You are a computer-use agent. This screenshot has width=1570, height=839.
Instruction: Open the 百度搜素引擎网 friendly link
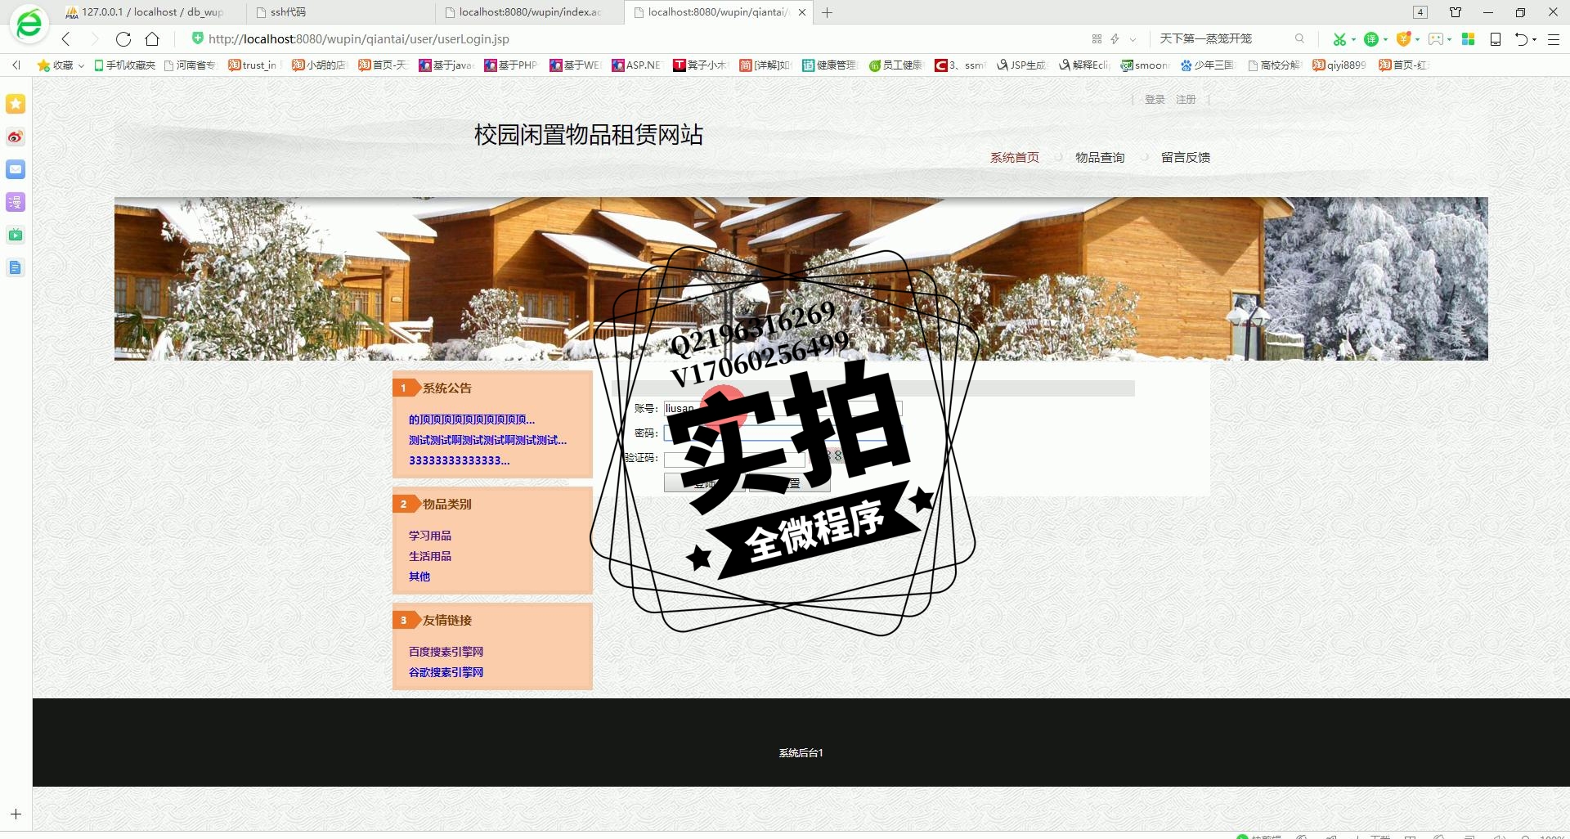[446, 652]
